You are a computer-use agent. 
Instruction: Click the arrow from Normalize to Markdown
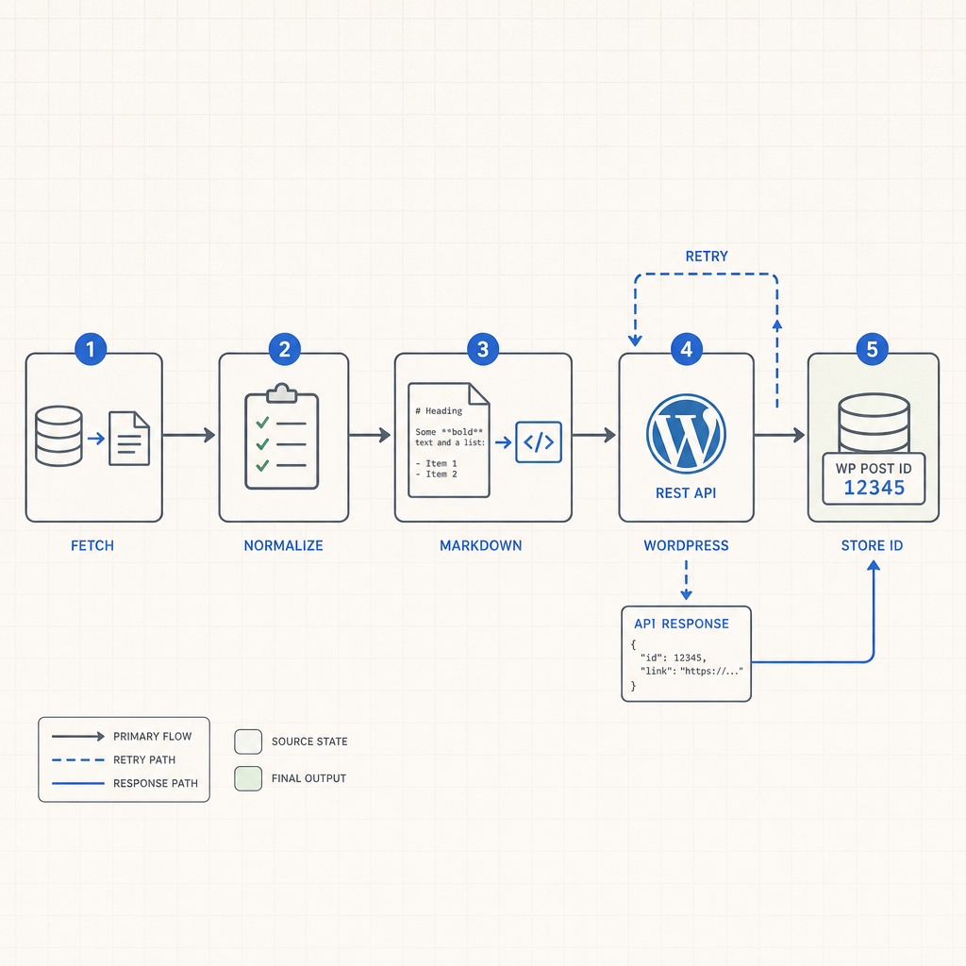click(370, 436)
